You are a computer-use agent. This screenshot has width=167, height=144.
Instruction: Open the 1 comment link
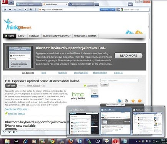pos(92,86)
